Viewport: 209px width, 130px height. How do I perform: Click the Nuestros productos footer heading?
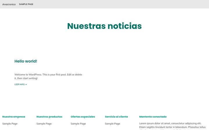pyautogui.click(x=49, y=117)
